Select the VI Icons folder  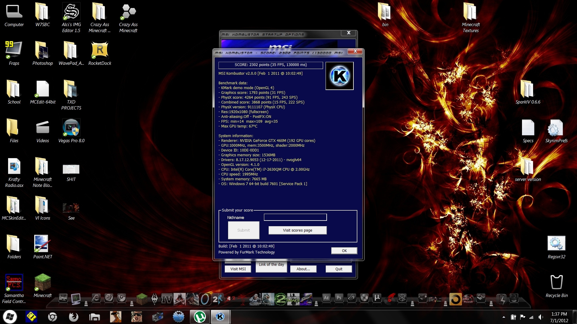(x=43, y=208)
